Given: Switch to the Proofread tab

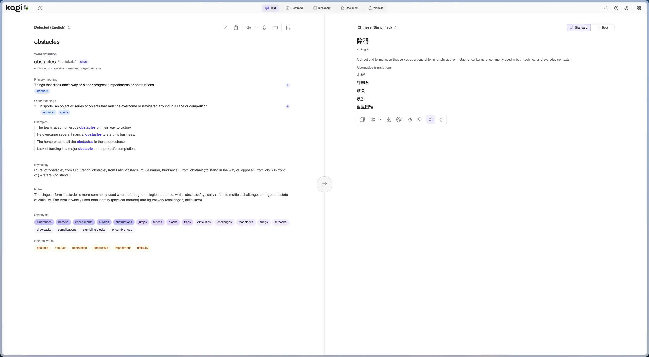Looking at the screenshot, I should (294, 8).
